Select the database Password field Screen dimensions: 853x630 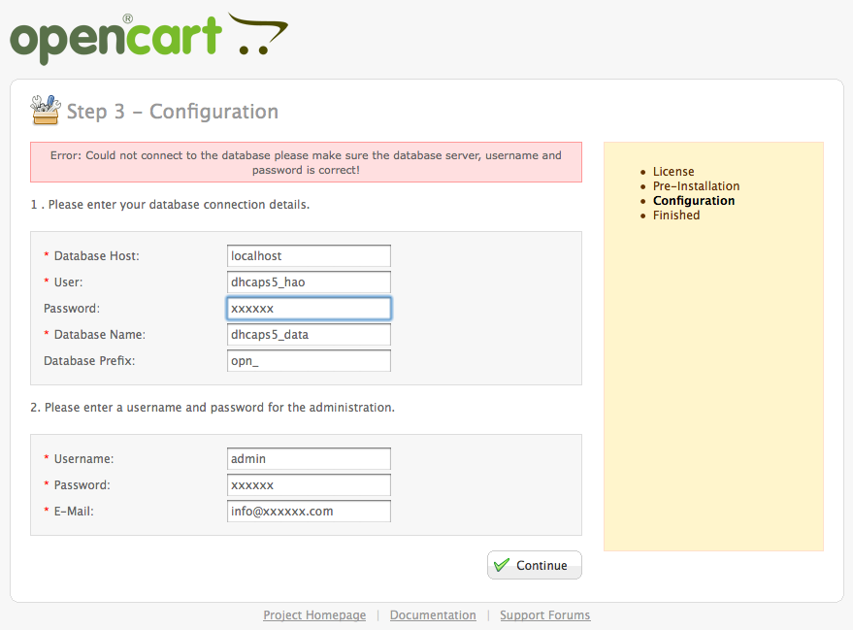click(x=309, y=309)
